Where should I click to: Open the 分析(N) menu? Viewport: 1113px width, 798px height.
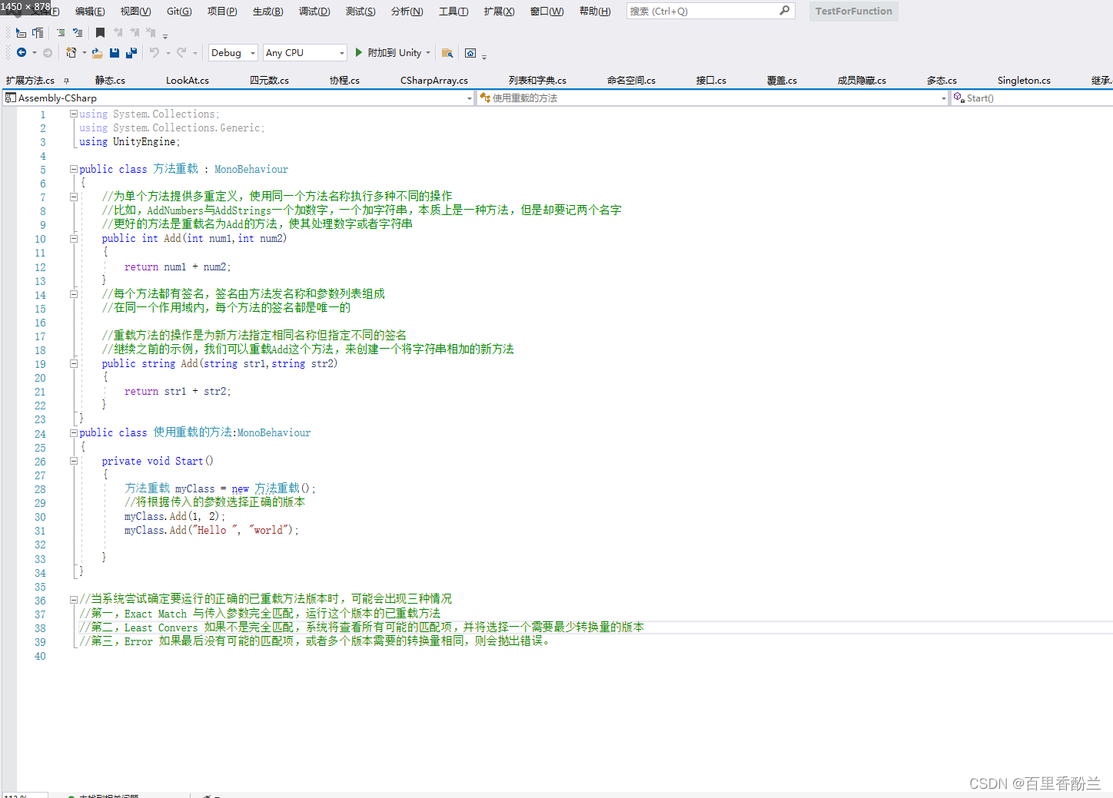(x=407, y=11)
